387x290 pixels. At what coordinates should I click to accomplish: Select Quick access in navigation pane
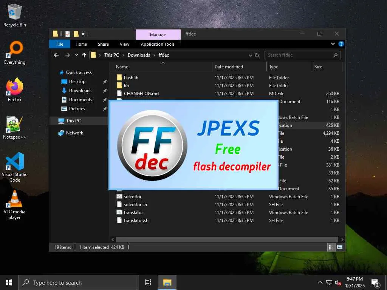pos(79,72)
